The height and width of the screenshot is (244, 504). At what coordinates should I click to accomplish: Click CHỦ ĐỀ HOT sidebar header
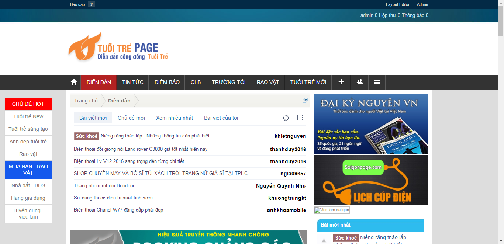[x=28, y=104]
